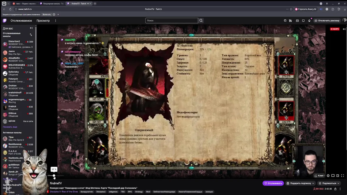Open Bawkbasoup channel in active channels
Screen dimensions: 347x195
(x=18, y=145)
